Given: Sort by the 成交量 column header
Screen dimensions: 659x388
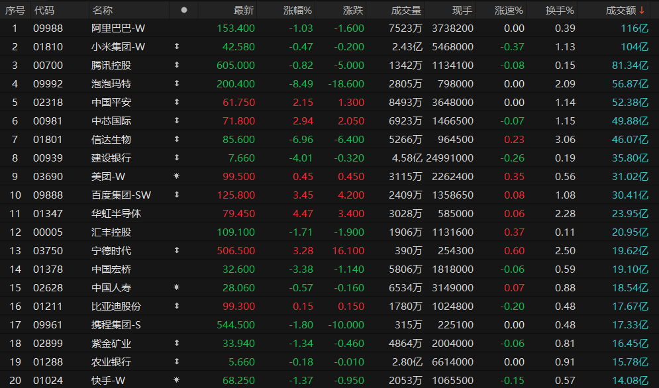Looking at the screenshot, I should [x=406, y=10].
